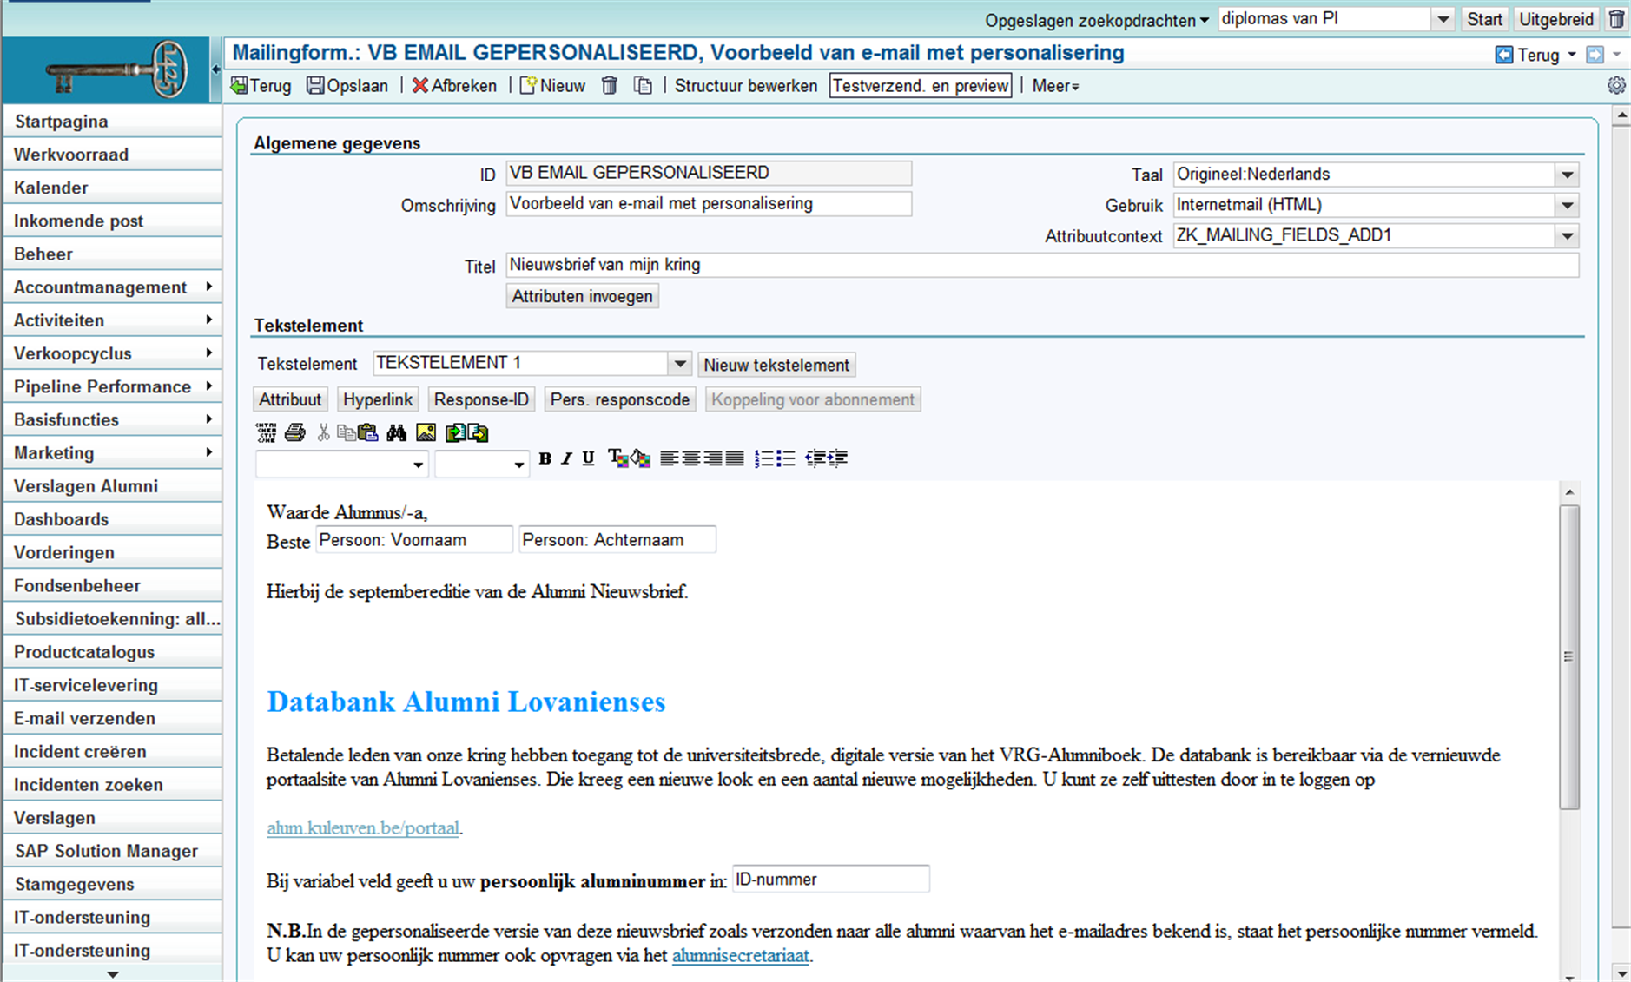Insert an image using the picture icon
1631x982 pixels.
(426, 432)
